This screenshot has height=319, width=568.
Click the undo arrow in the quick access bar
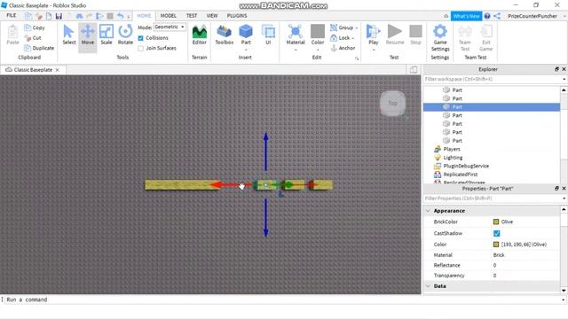point(120,16)
